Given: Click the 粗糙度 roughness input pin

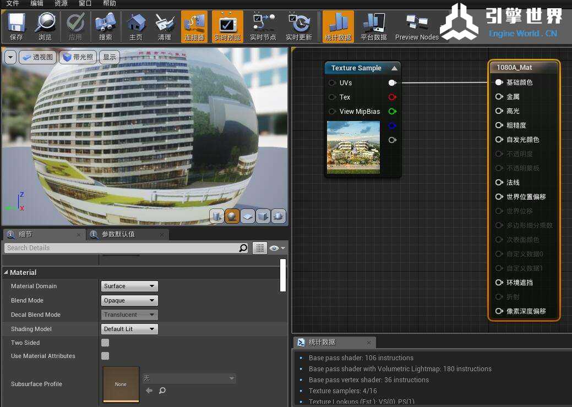Looking at the screenshot, I should click(499, 125).
